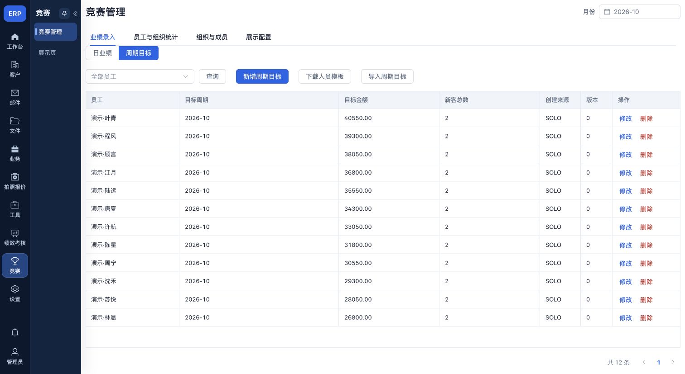
Task: Click the 演示·苏悦 employee cell
Action: pyautogui.click(x=133, y=299)
